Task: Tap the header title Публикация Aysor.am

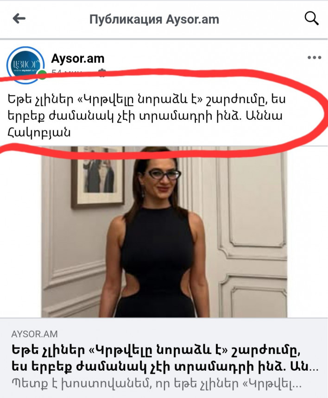Action: point(154,19)
